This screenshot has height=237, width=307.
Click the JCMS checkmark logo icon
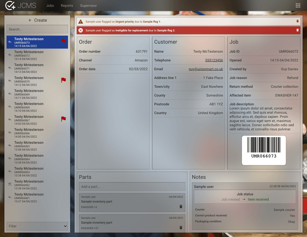click(10, 5)
